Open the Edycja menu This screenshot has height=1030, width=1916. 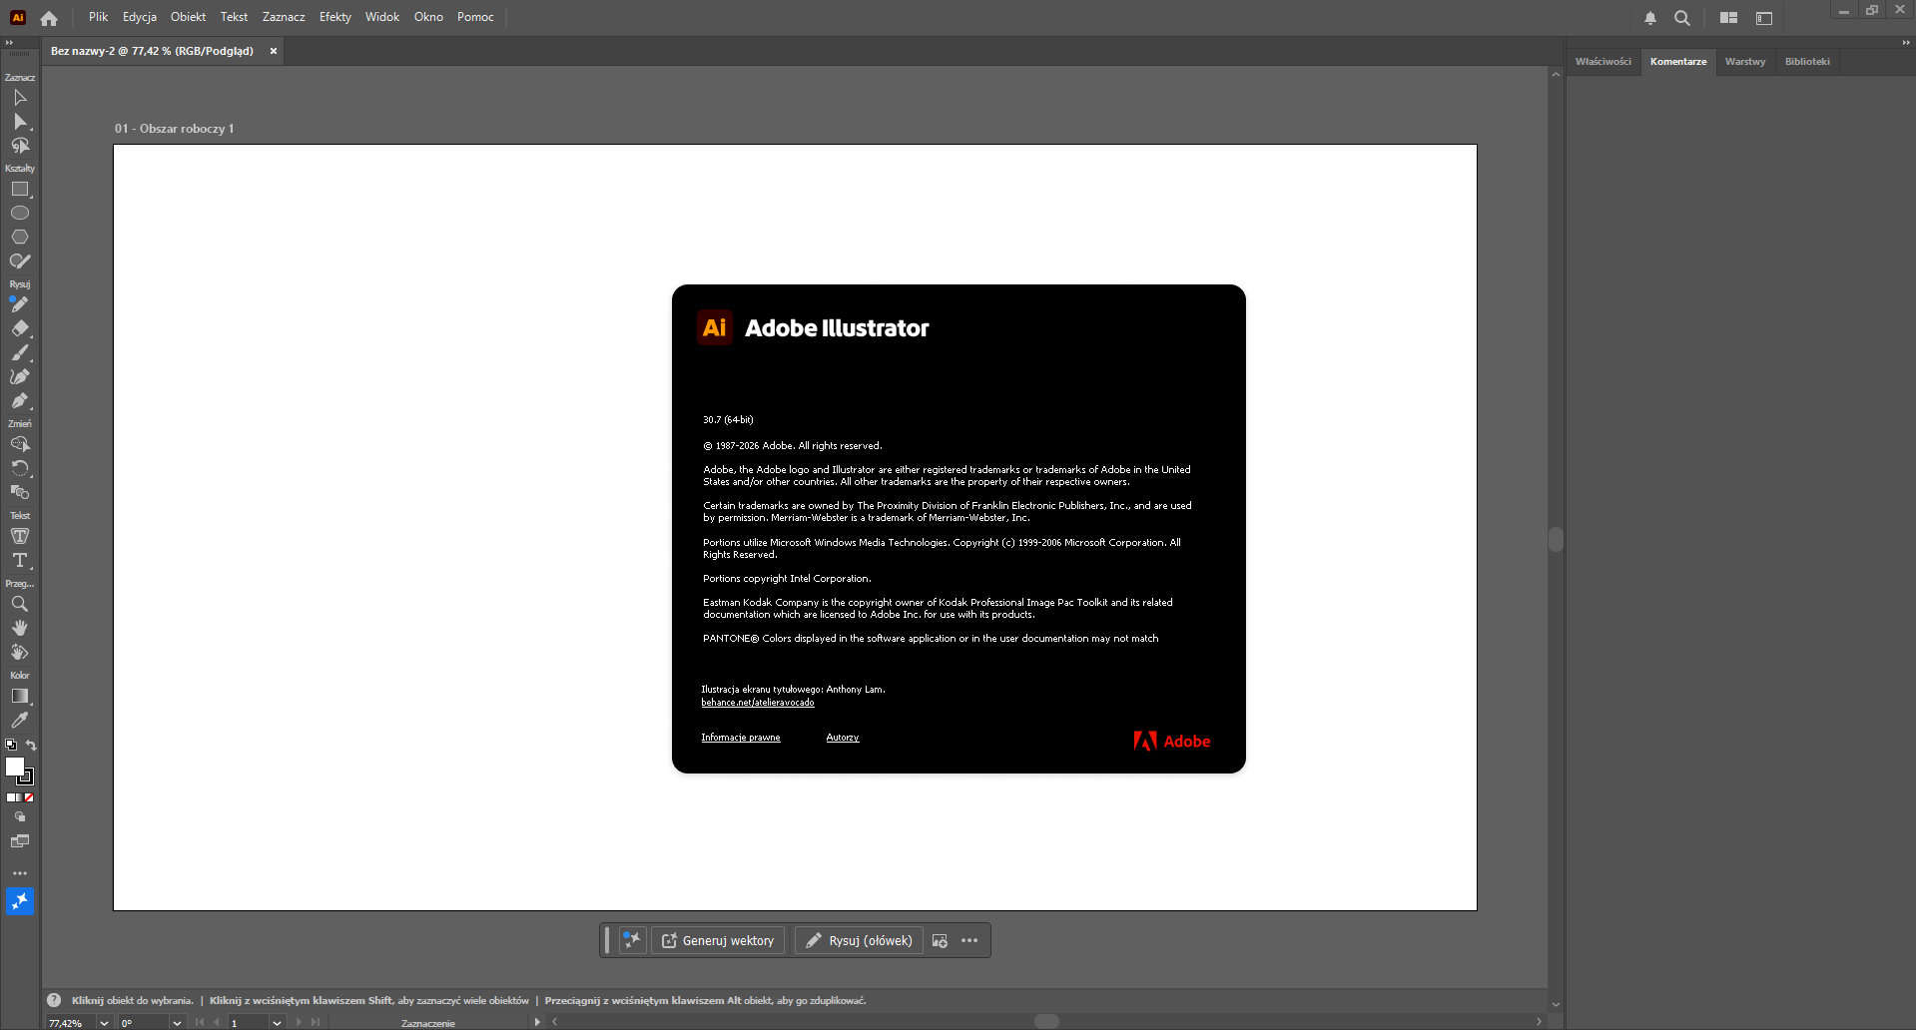140,17
